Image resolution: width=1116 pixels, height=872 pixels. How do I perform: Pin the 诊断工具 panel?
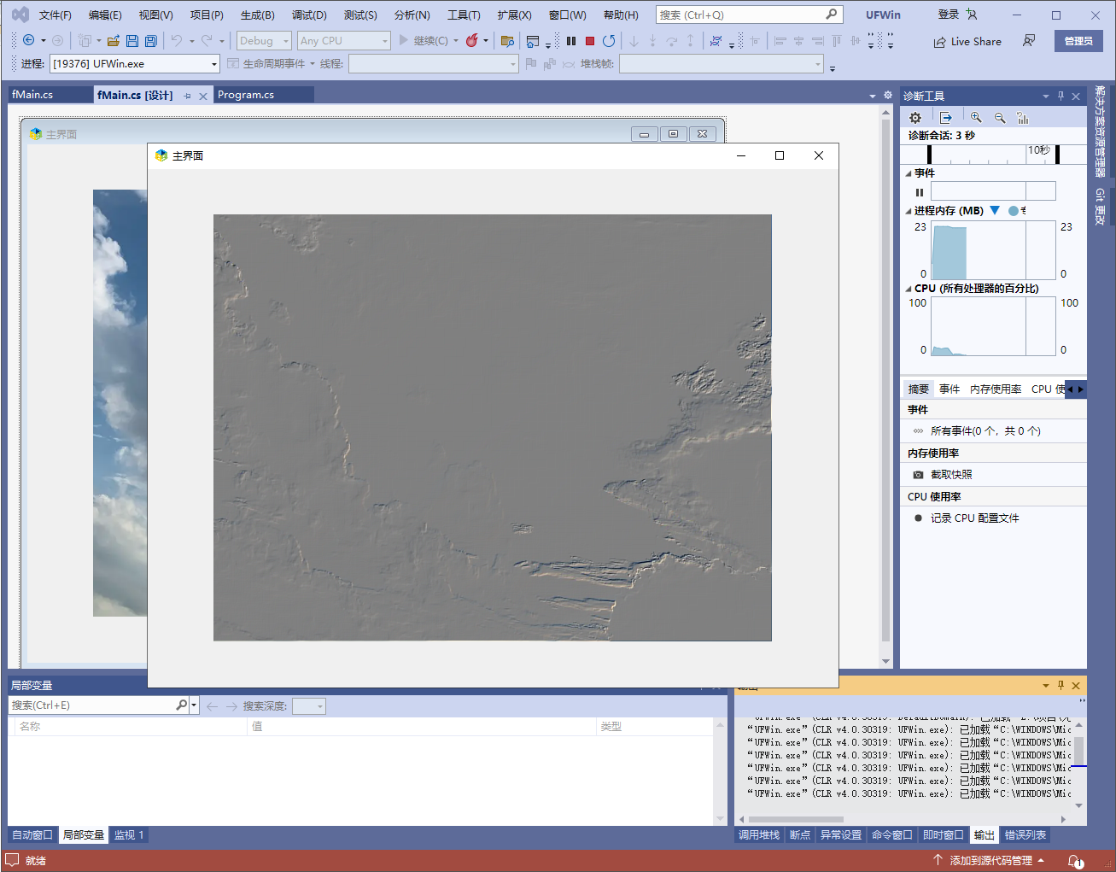click(1060, 96)
